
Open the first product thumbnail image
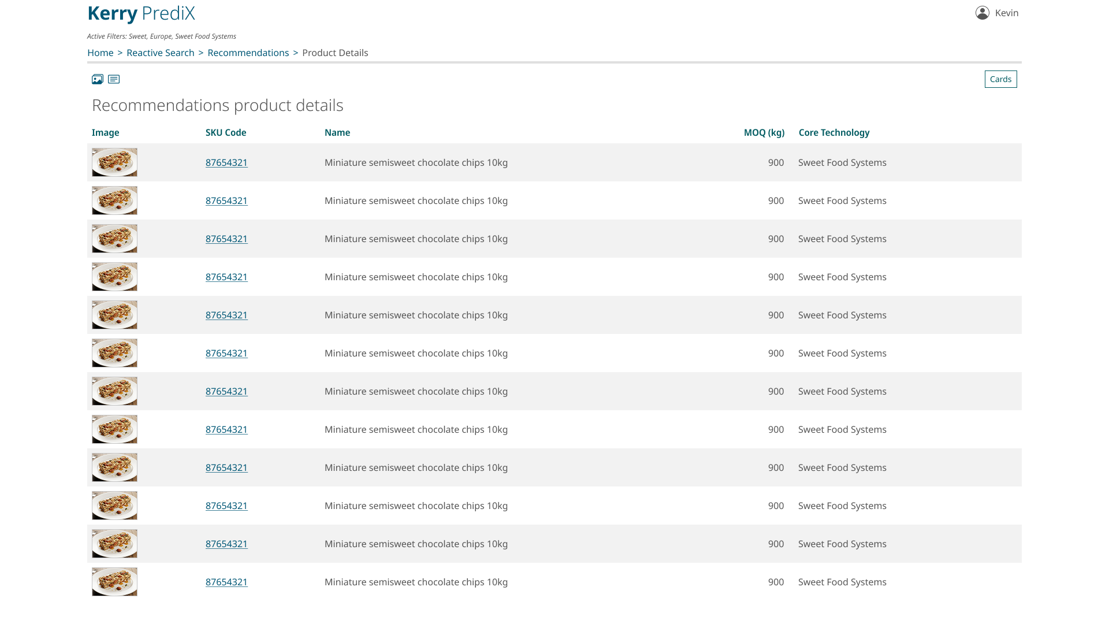tap(114, 162)
